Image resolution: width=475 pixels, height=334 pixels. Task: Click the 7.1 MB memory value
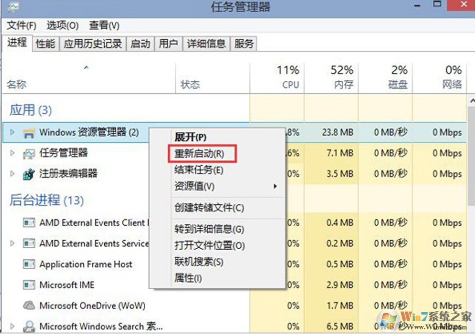coord(340,153)
